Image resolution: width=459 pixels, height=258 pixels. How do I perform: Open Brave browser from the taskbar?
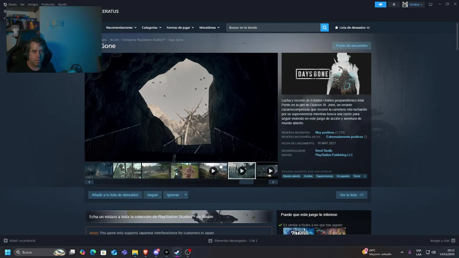tap(146, 252)
